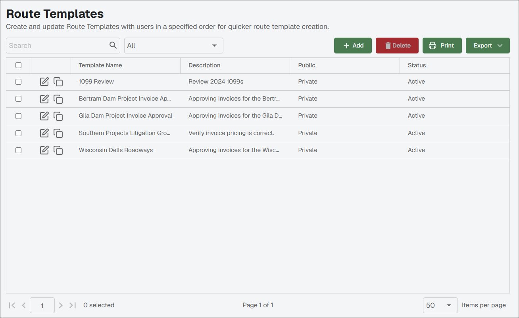Edit the Southern Projects Litigation template

click(44, 133)
